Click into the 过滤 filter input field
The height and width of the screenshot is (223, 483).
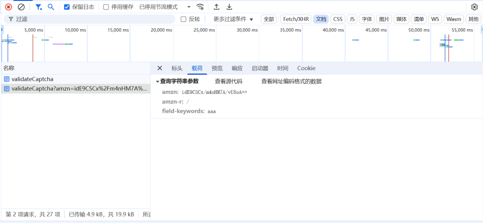point(94,19)
